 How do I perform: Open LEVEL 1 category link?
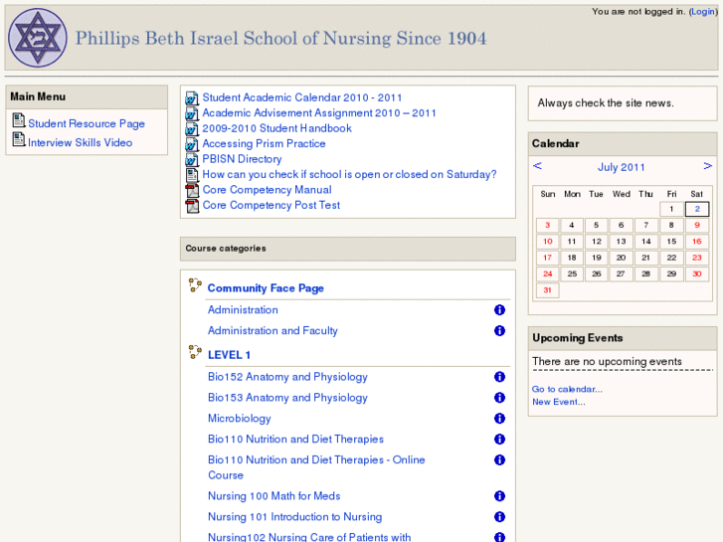pos(229,355)
